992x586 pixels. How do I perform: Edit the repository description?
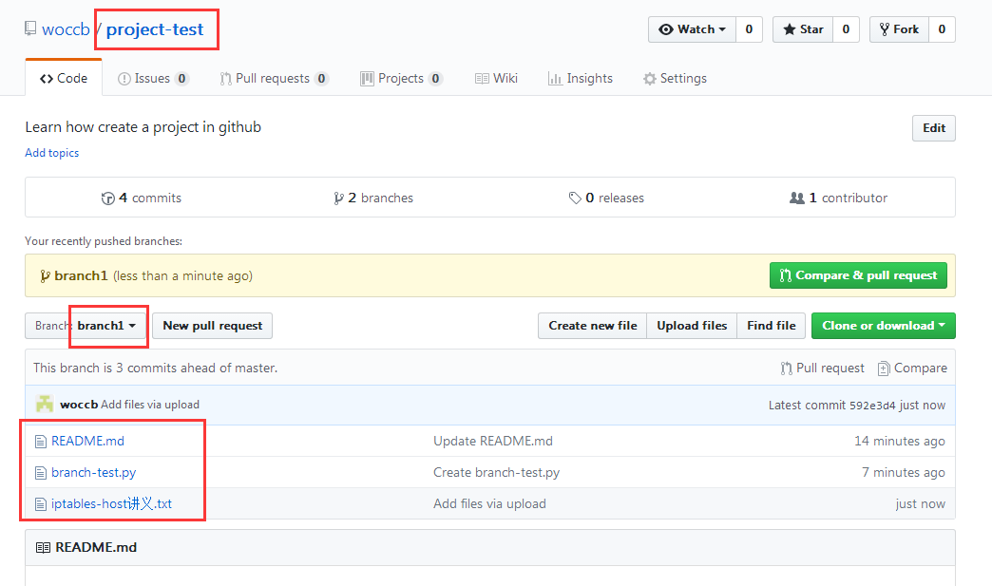coord(934,128)
